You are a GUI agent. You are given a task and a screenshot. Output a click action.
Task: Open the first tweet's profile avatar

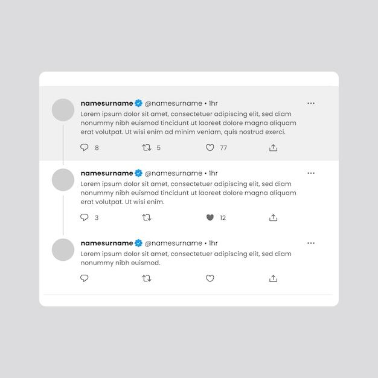click(x=63, y=110)
